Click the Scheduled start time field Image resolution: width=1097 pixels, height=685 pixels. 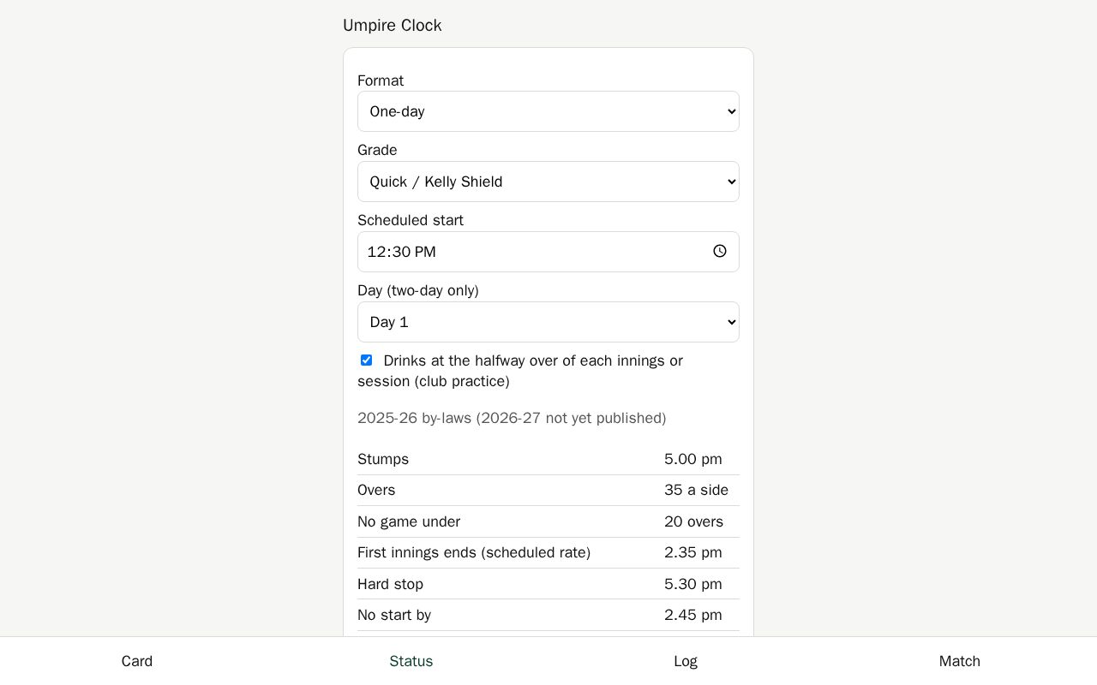coord(548,252)
